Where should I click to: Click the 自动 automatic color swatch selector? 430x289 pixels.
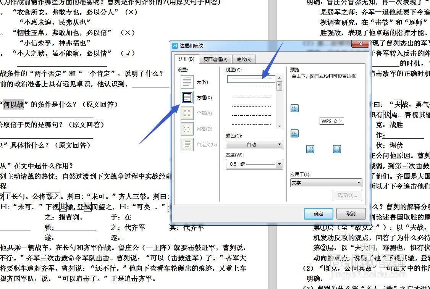coord(254,144)
